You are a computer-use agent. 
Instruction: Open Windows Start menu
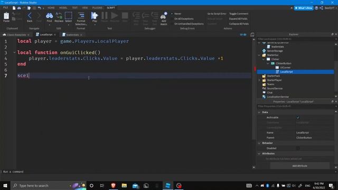tap(5, 185)
